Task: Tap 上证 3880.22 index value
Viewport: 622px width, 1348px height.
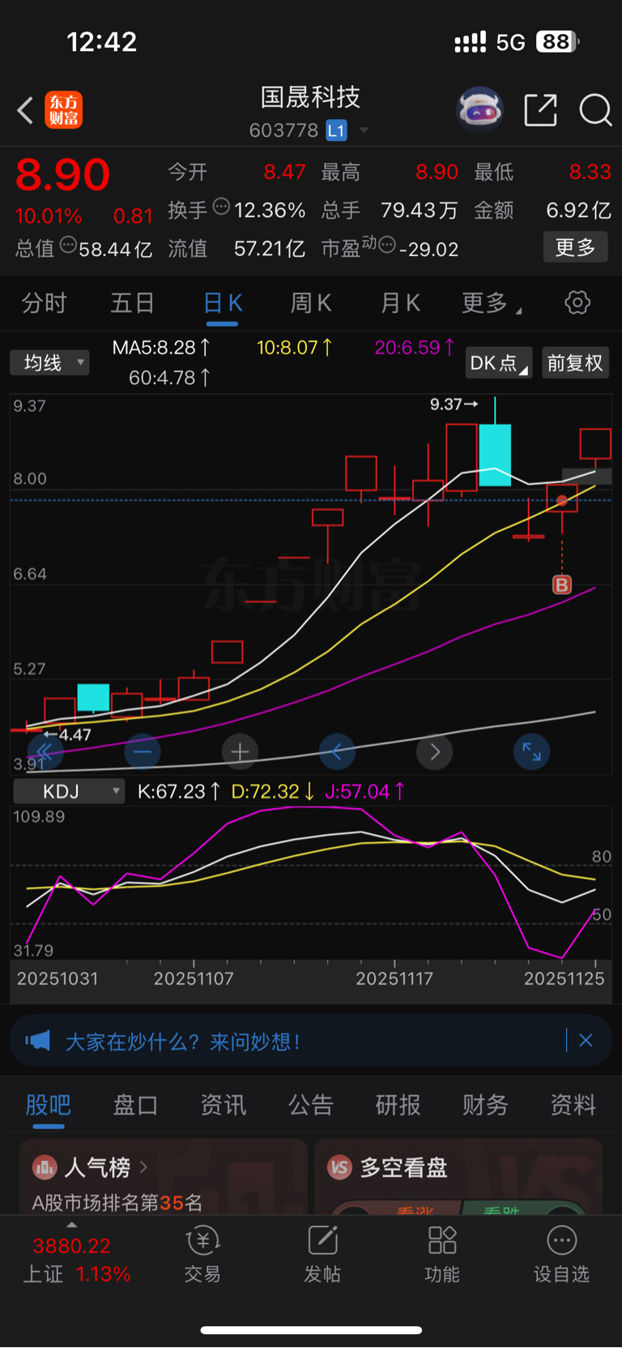Action: 71,1246
